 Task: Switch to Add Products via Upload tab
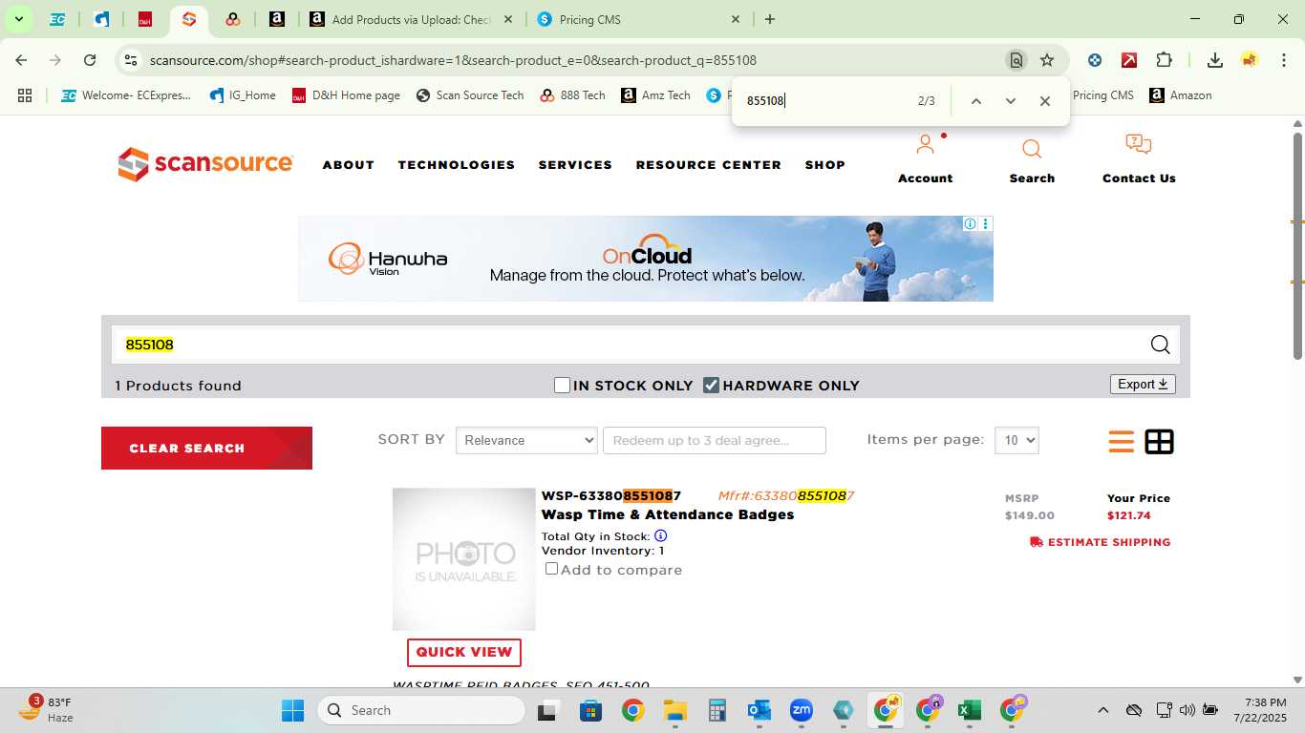(411, 19)
